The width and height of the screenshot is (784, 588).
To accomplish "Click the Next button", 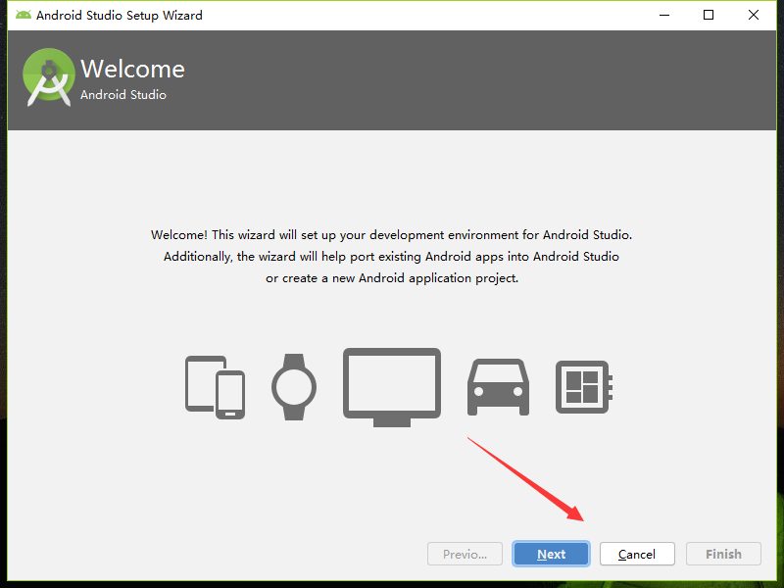I will pos(551,554).
